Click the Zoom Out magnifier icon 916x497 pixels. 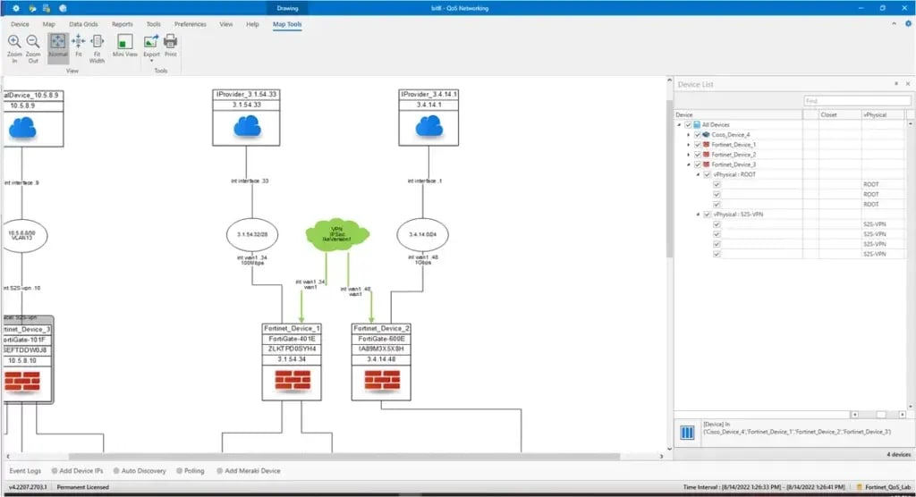pyautogui.click(x=33, y=42)
